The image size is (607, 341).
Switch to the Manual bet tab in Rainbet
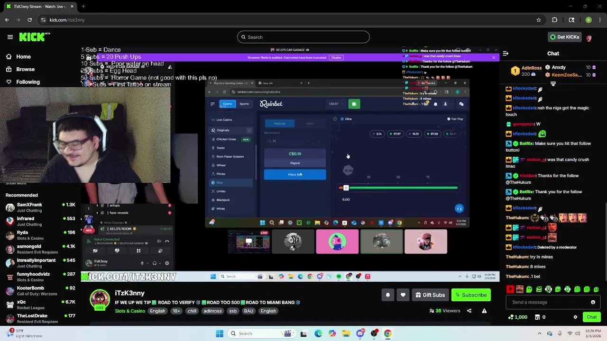tap(280, 124)
